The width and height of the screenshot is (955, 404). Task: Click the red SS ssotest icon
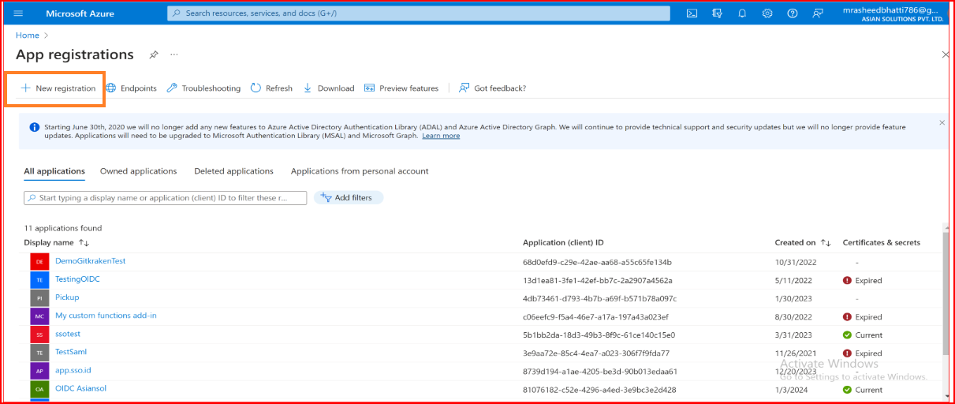point(39,335)
